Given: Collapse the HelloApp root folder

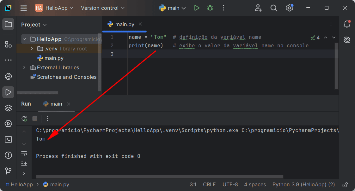Looking at the screenshot, I should tap(24, 39).
